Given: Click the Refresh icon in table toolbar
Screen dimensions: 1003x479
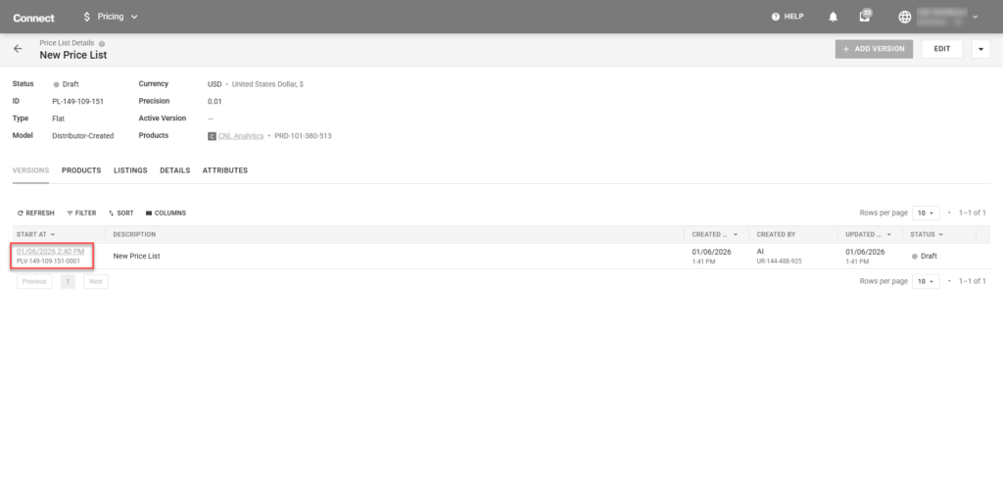Looking at the screenshot, I should (x=21, y=213).
